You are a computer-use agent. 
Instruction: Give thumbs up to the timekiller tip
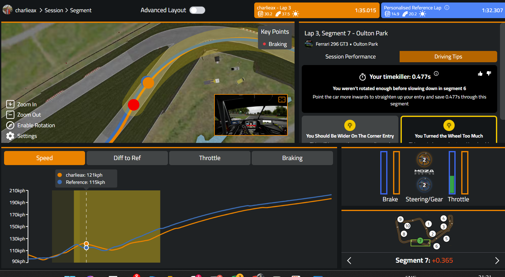pos(480,73)
